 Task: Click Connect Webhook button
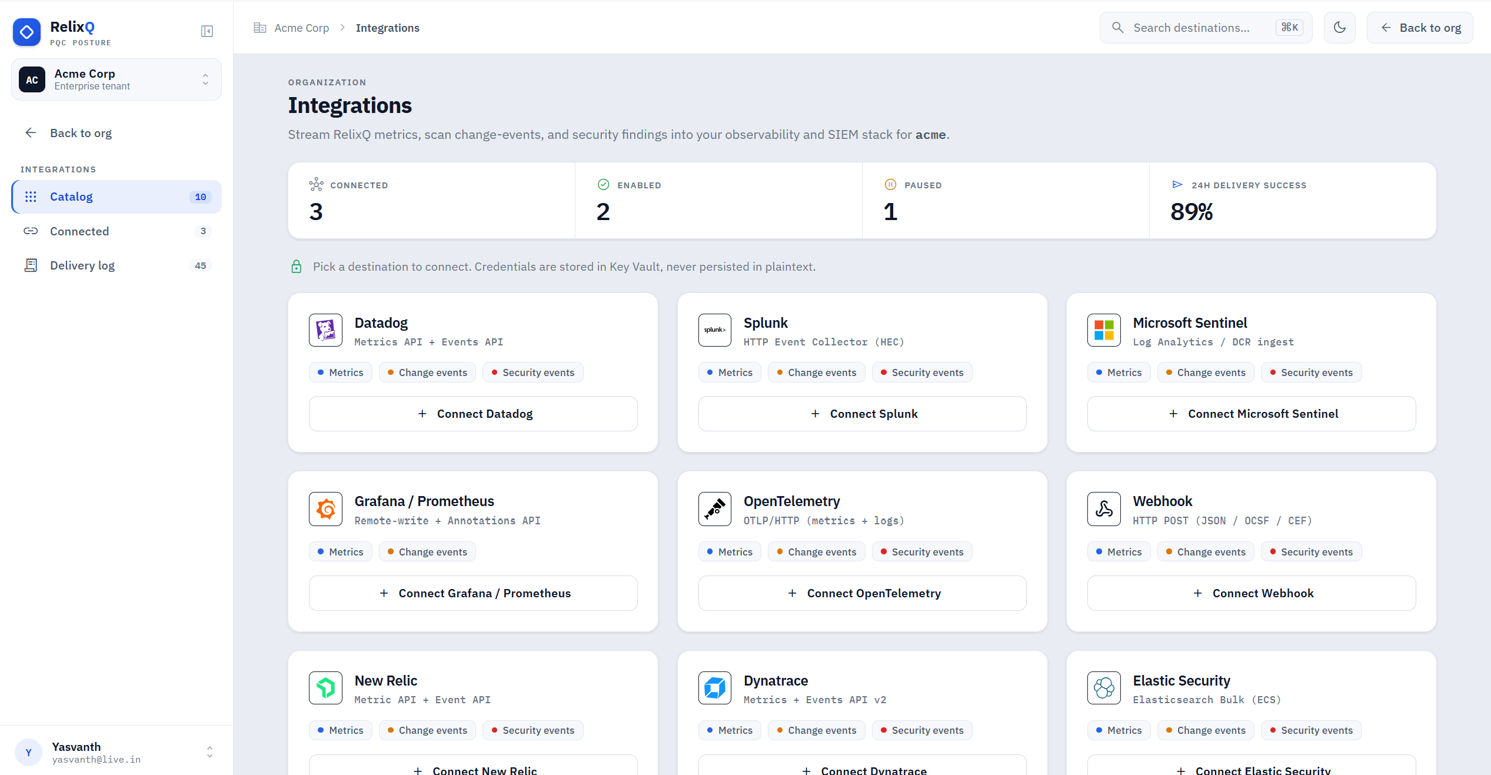point(1252,593)
